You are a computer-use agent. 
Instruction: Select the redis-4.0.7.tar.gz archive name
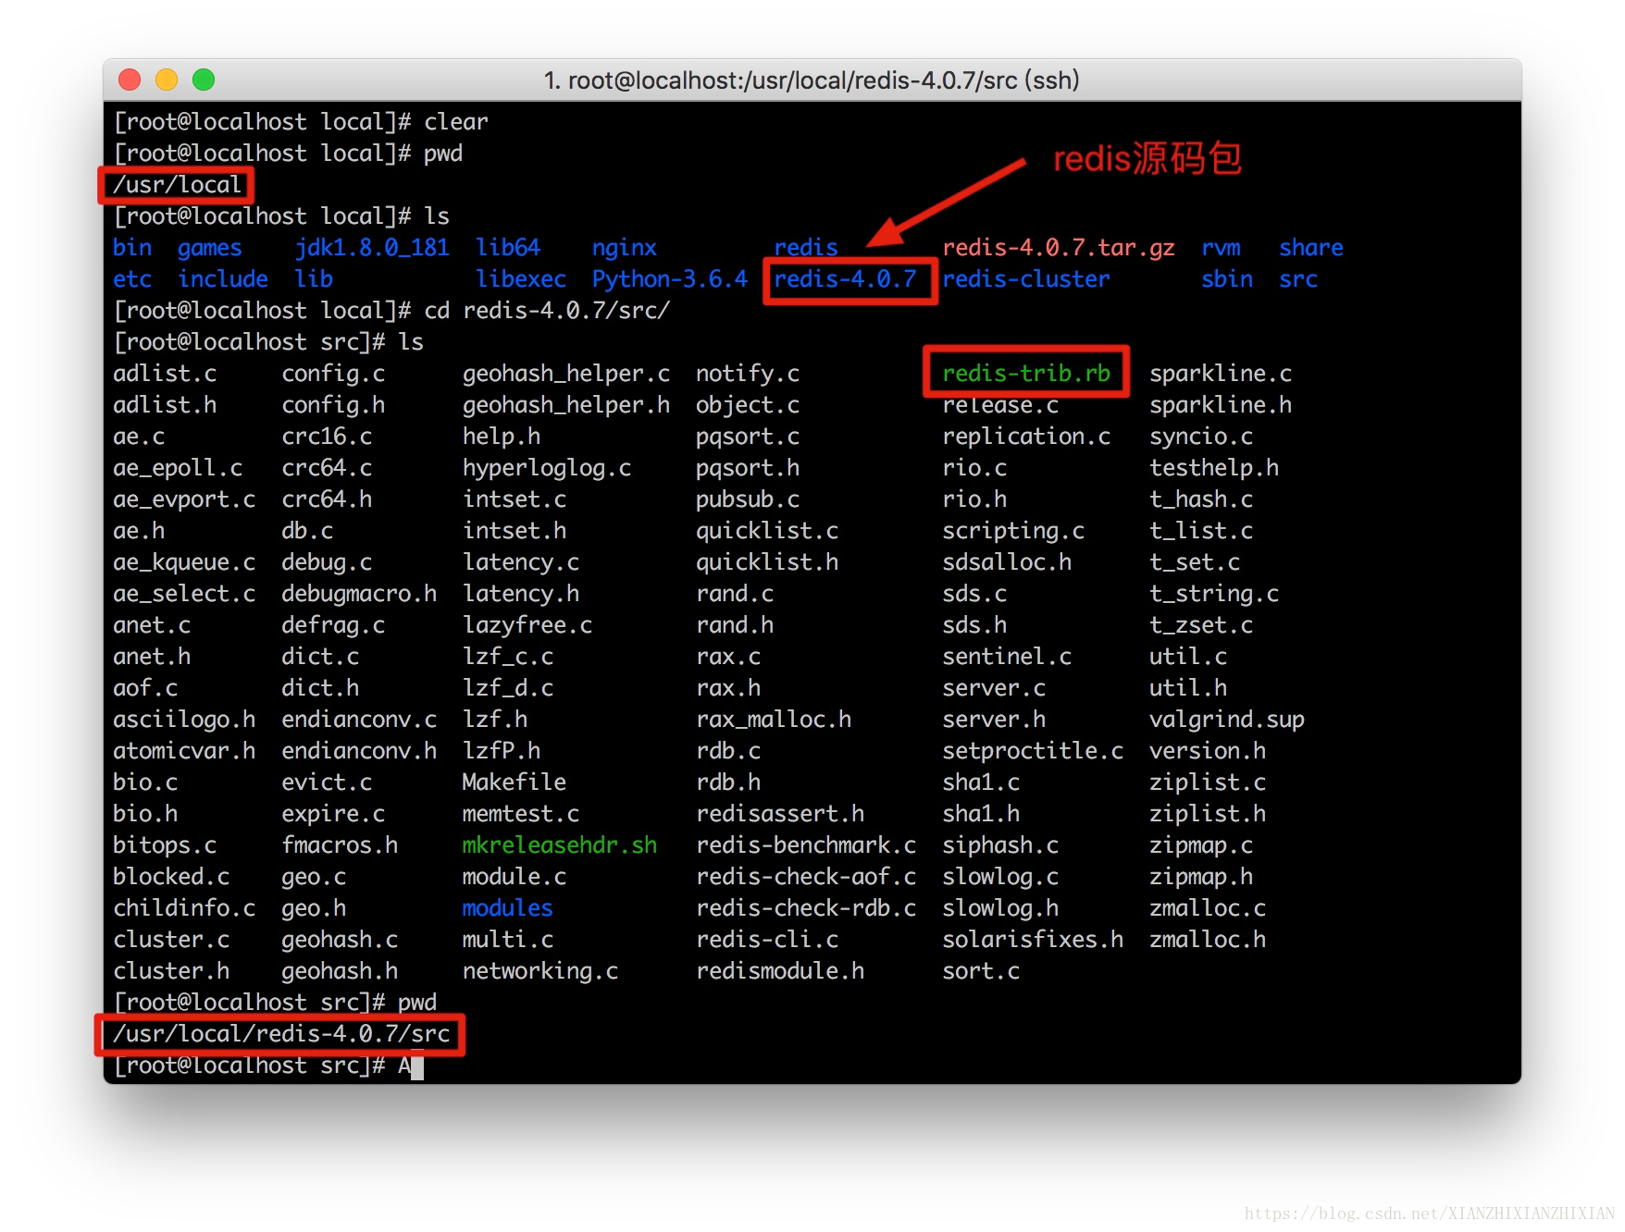[1059, 248]
